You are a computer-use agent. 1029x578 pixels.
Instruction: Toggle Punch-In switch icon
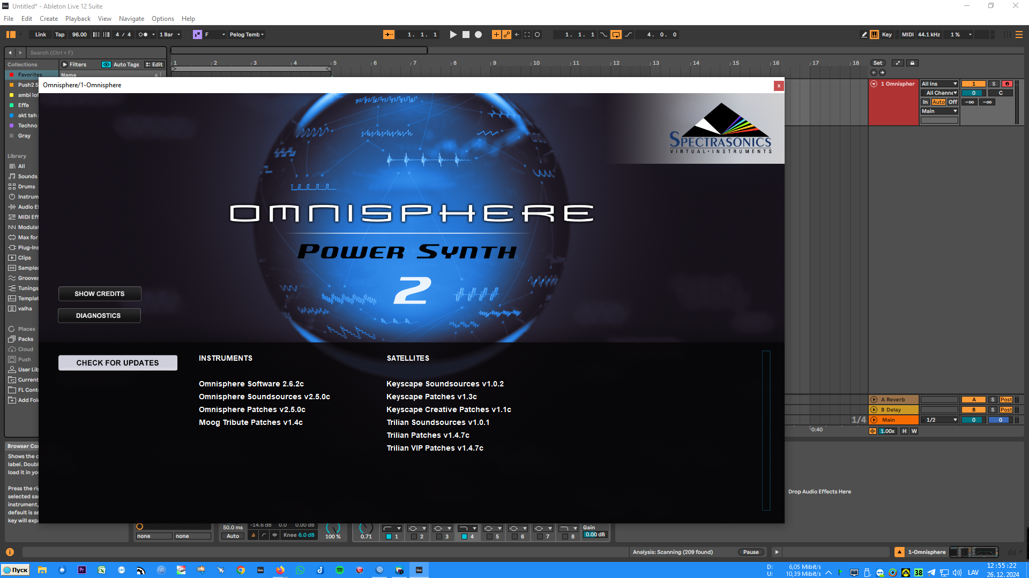click(604, 35)
